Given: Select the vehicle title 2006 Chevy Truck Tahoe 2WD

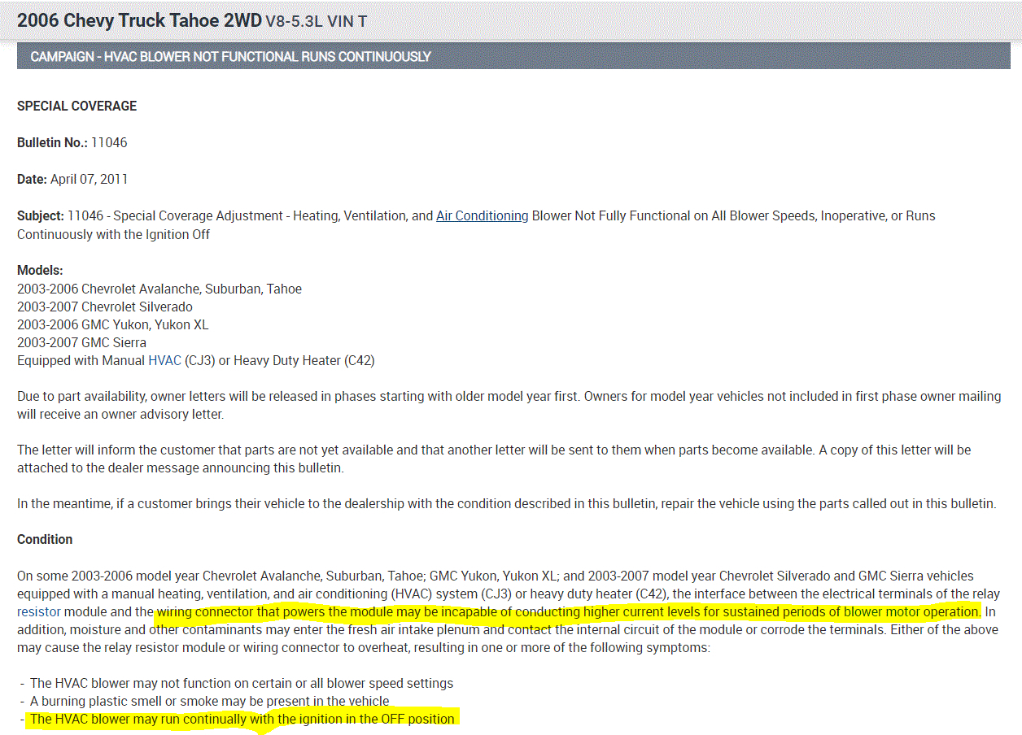Looking at the screenshot, I should click(x=139, y=21).
